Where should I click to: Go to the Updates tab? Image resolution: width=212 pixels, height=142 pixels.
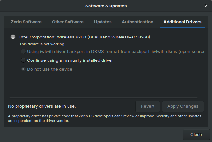pos(103,22)
